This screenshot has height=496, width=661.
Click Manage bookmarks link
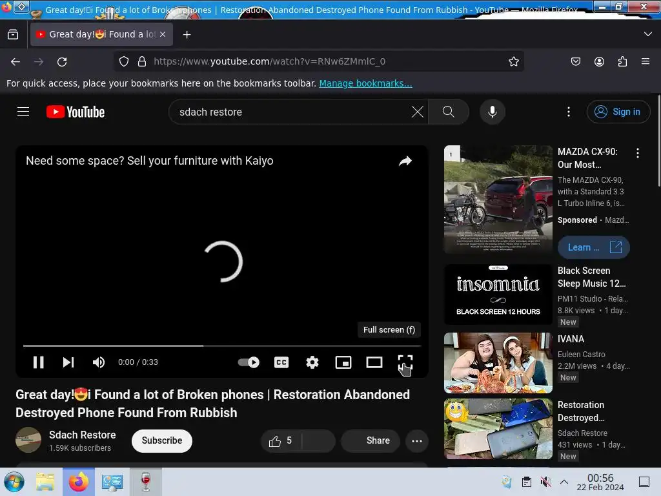pos(365,83)
